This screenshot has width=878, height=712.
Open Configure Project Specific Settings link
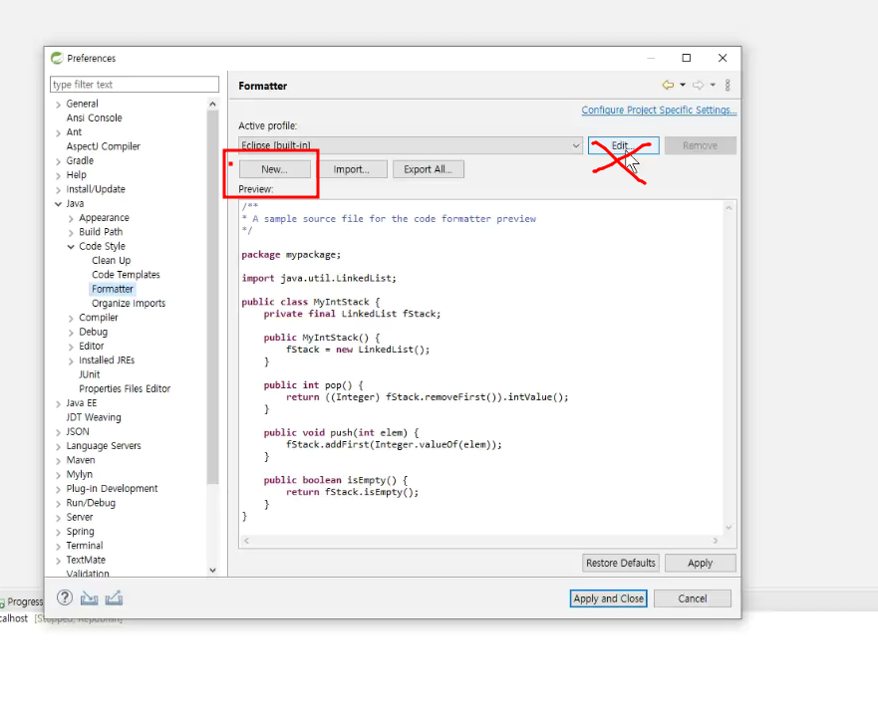pos(659,110)
